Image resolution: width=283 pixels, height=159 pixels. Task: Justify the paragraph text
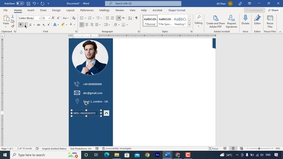97,25
